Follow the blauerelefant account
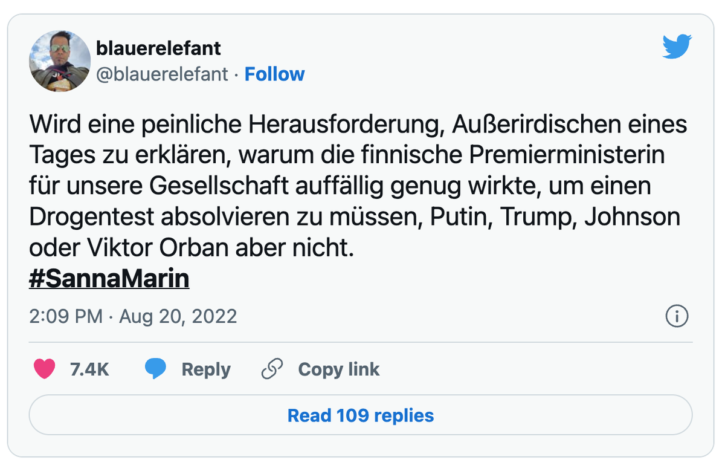 tap(274, 74)
